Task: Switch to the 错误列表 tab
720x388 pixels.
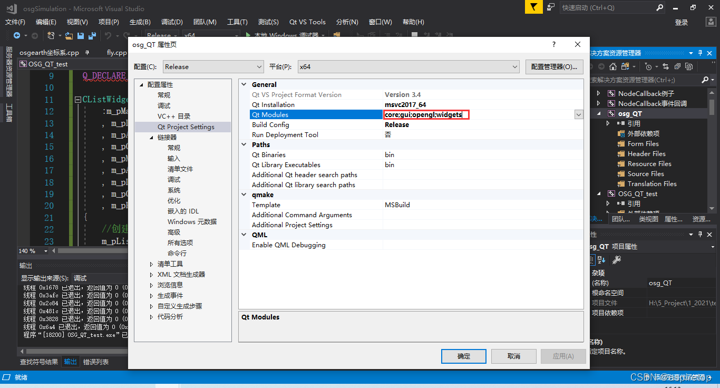Action: [96, 362]
